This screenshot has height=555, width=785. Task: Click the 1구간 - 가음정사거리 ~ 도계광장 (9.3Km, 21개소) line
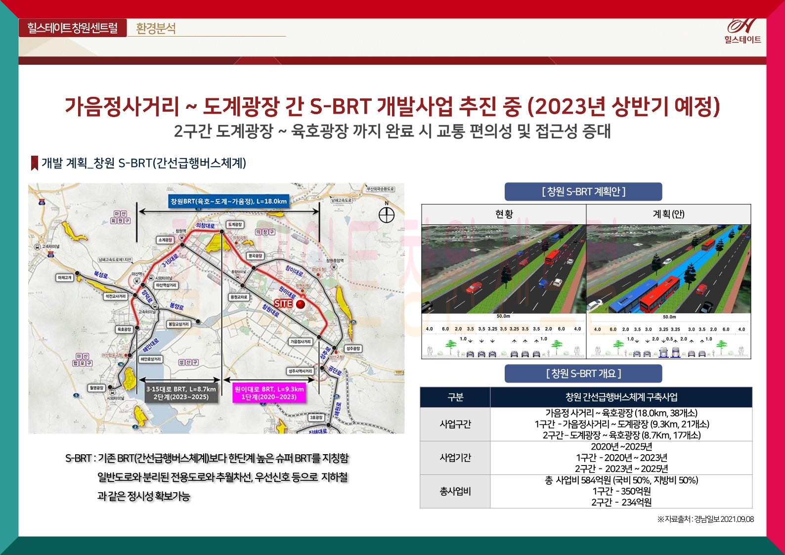click(x=621, y=424)
